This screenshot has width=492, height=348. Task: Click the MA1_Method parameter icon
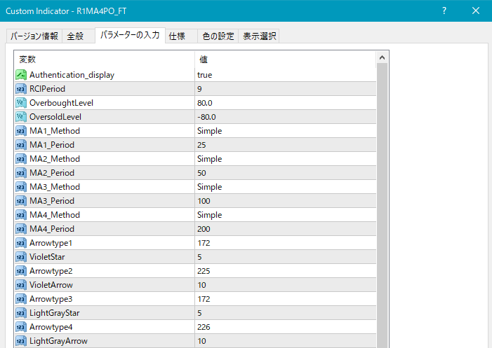pyautogui.click(x=21, y=131)
